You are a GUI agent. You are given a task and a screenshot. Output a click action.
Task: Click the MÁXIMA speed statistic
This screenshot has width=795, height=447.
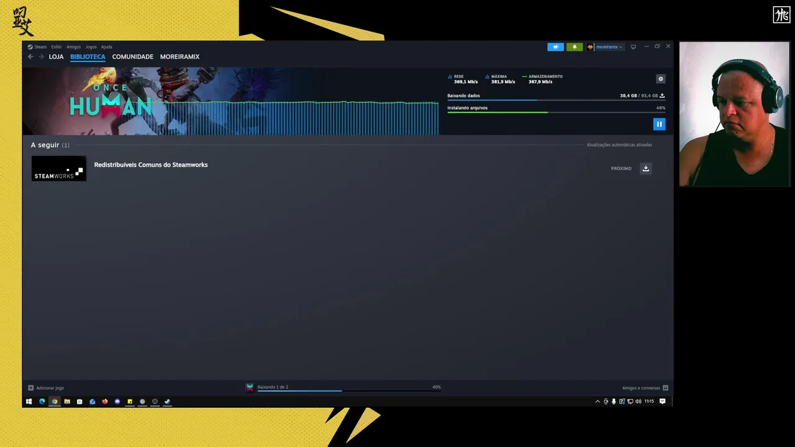pyautogui.click(x=500, y=79)
